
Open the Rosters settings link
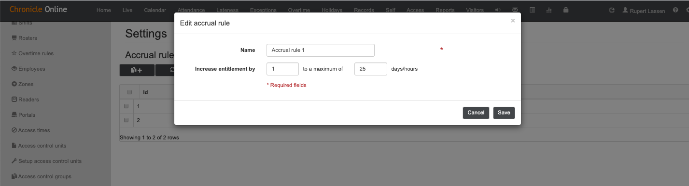pyautogui.click(x=28, y=38)
